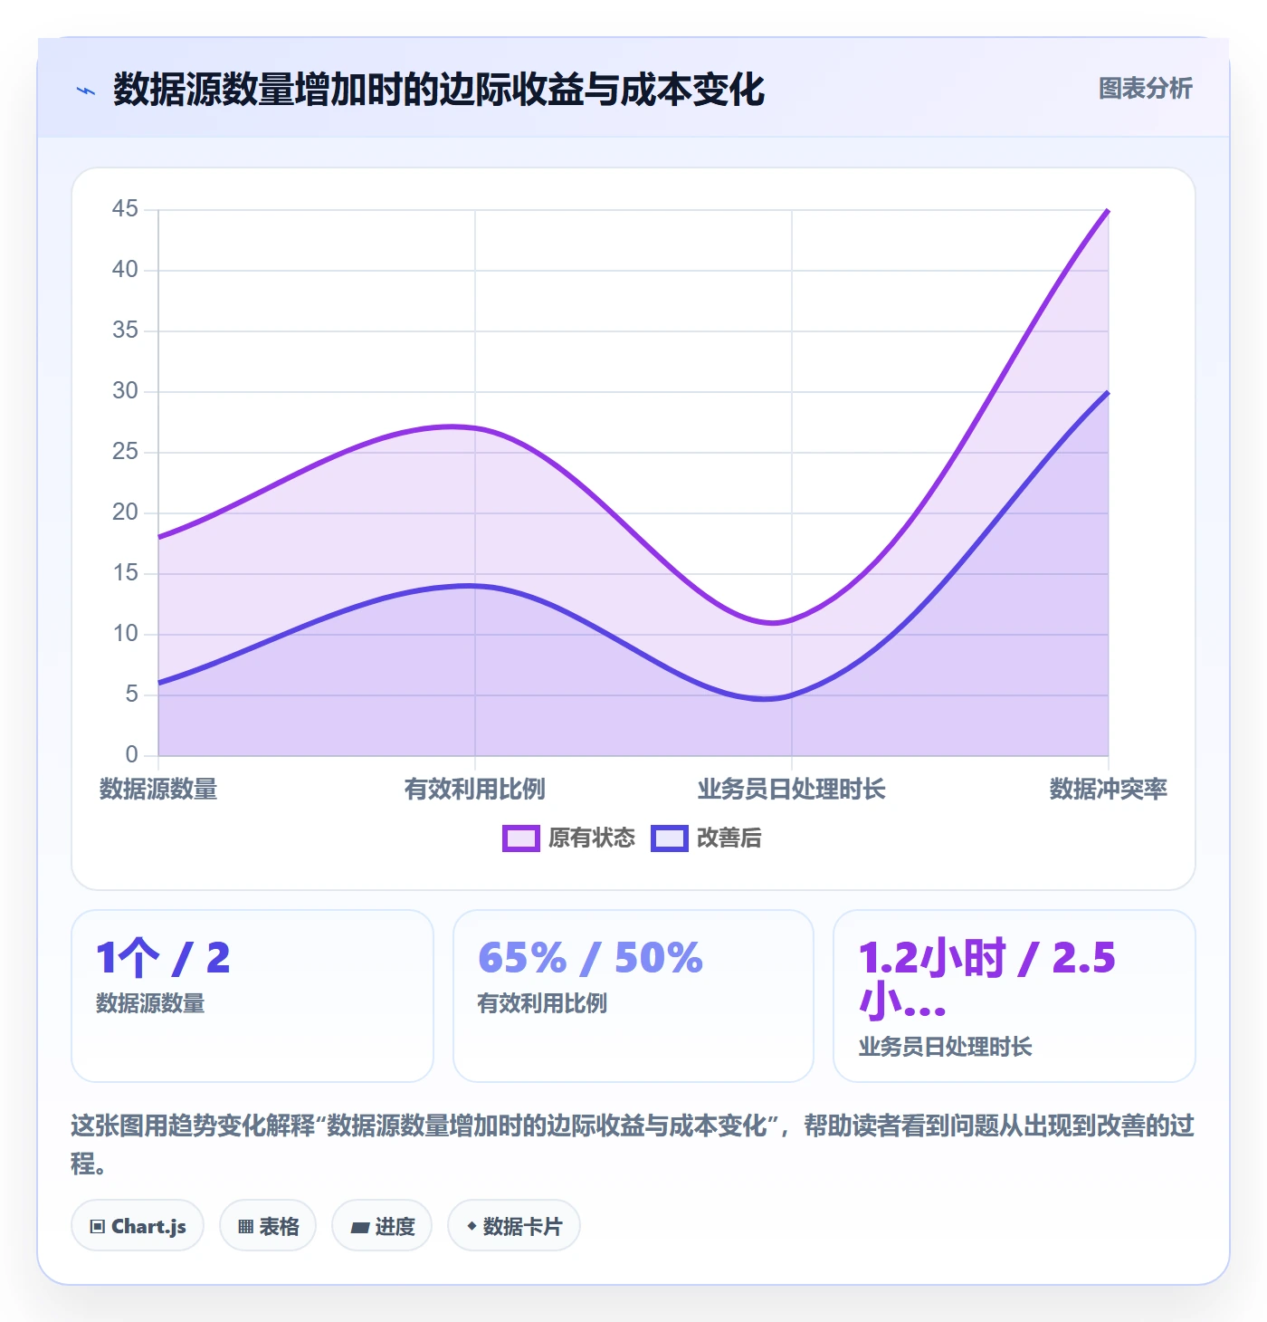This screenshot has height=1322, width=1267.
Task: Click the 图表分析 label in the header
Action: [1146, 89]
